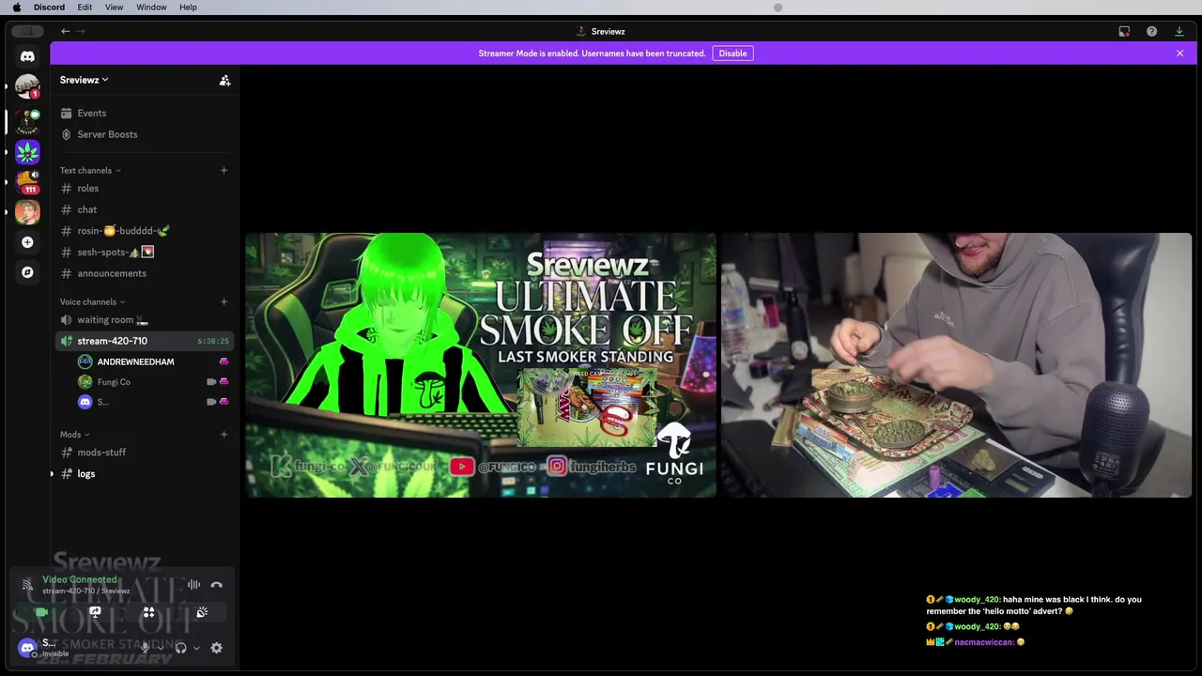Open user settings gear icon
The height and width of the screenshot is (676, 1202).
(216, 648)
